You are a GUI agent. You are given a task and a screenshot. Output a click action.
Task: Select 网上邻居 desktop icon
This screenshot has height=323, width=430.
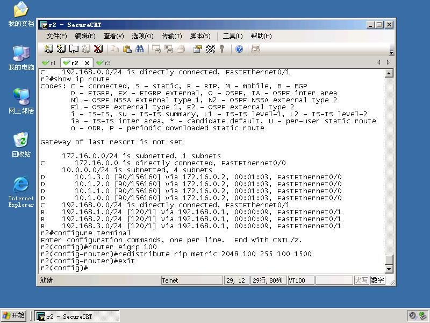click(21, 101)
